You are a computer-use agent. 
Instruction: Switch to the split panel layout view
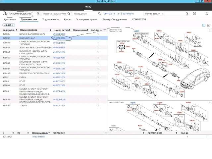pyautogui.click(x=204, y=25)
